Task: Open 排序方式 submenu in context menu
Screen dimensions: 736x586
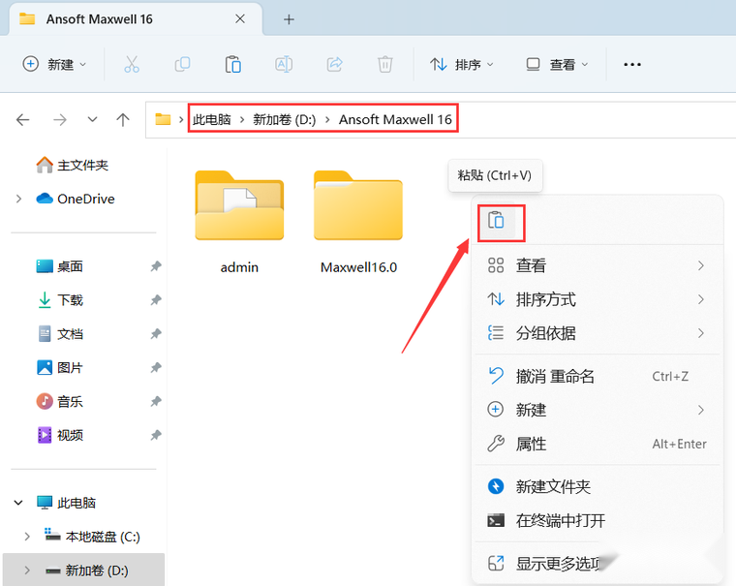Action: (598, 299)
